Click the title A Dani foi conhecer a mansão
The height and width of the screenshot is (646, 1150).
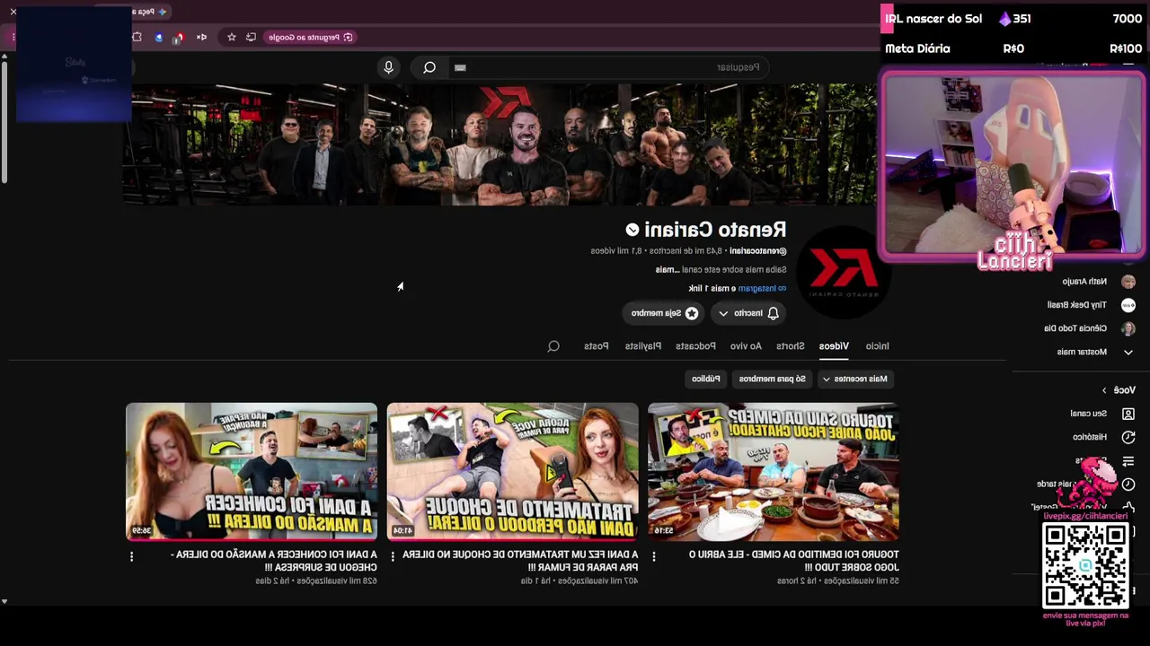274,561
